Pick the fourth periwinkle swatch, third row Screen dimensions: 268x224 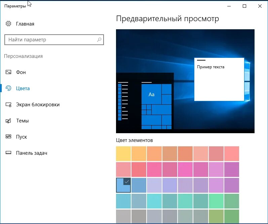click(170, 185)
